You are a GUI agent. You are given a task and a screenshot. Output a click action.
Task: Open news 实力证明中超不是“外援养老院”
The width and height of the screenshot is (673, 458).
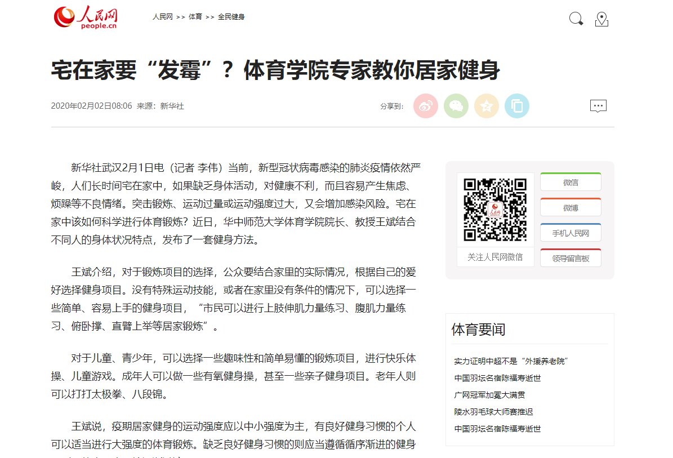(x=511, y=361)
